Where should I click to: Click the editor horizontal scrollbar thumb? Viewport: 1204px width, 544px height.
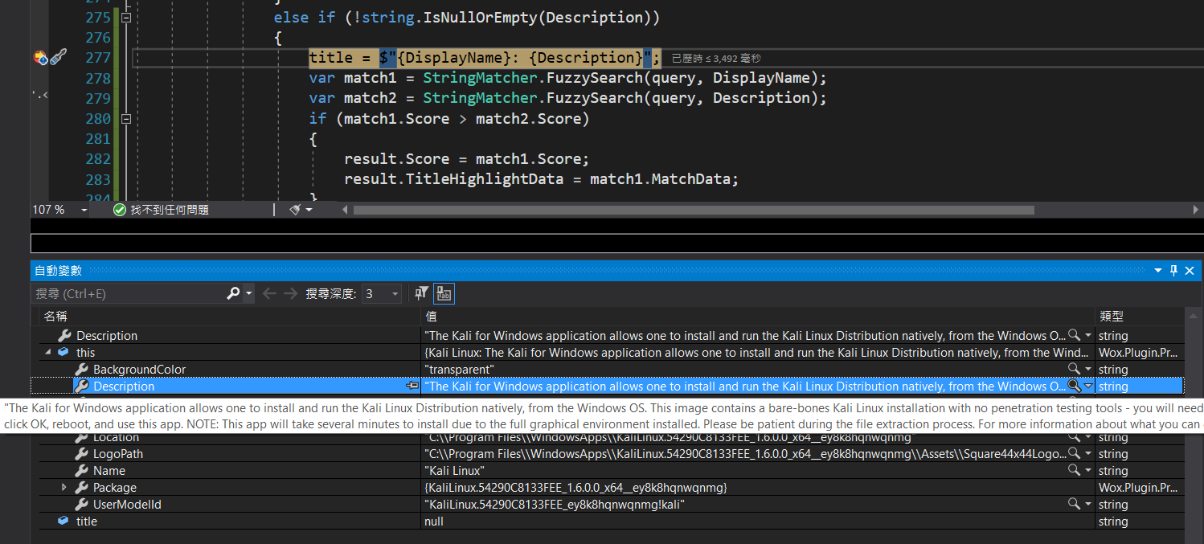click(694, 210)
